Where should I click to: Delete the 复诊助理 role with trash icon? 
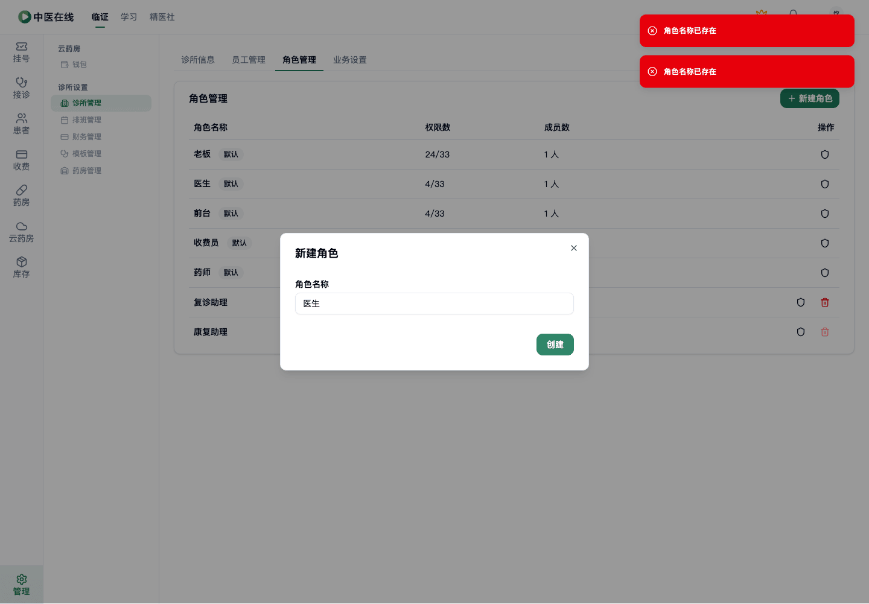point(824,302)
